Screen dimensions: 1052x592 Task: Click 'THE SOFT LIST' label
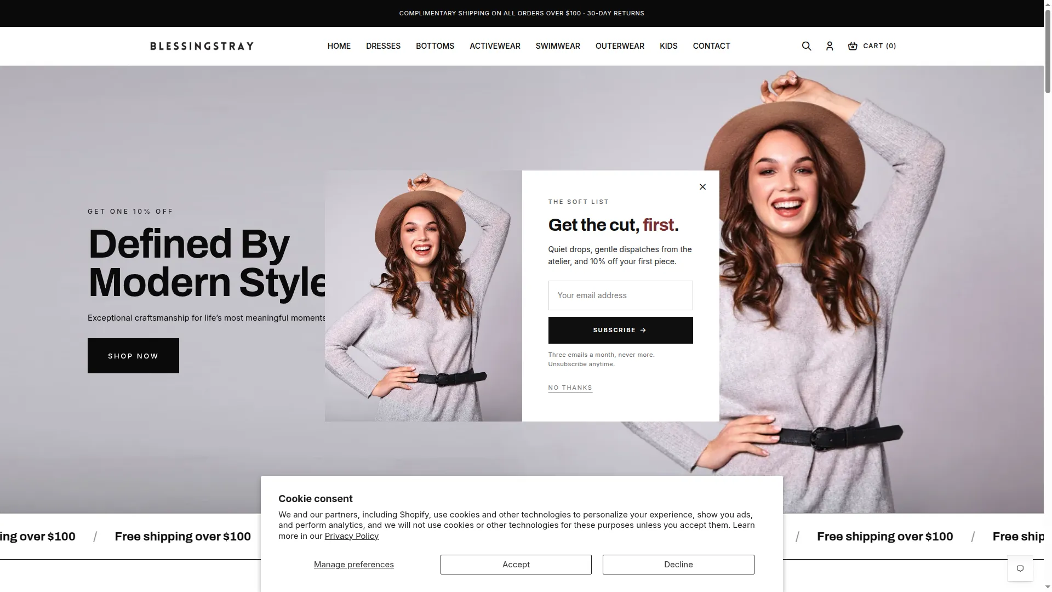[x=579, y=202]
